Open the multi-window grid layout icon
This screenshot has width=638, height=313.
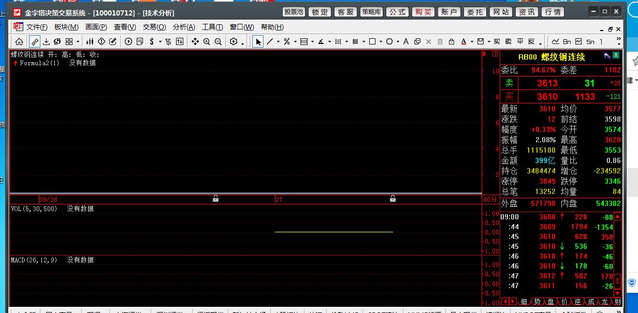pos(69,42)
